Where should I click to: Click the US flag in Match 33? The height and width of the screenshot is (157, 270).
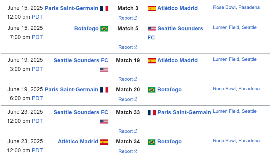pyautogui.click(x=104, y=122)
